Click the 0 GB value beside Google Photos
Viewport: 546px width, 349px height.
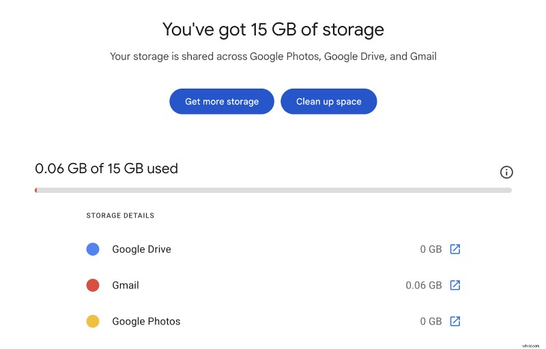click(431, 321)
